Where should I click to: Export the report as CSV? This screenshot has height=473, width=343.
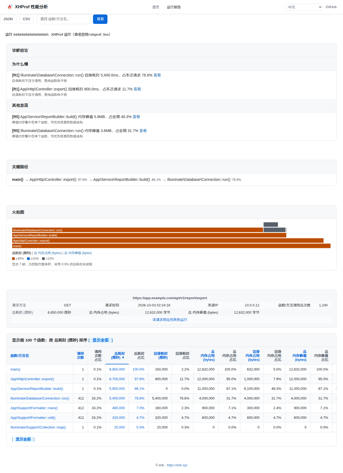pos(27,19)
